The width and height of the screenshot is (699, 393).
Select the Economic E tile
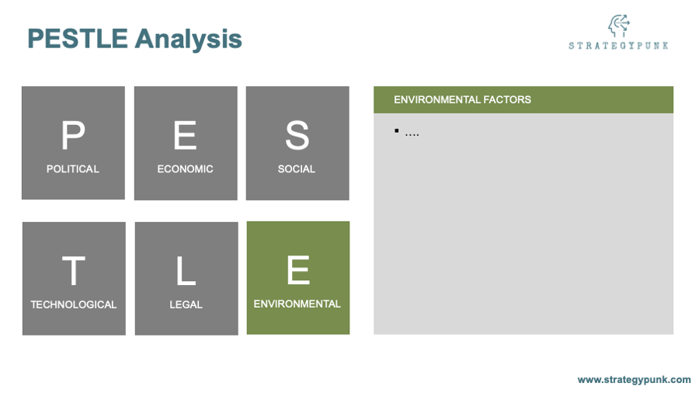pos(186,143)
